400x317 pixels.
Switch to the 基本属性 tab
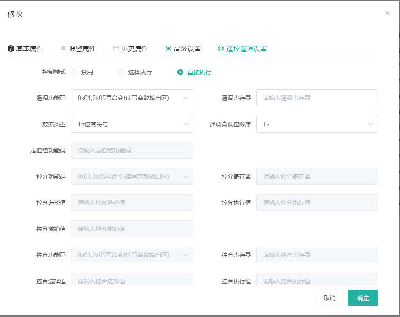25,49
